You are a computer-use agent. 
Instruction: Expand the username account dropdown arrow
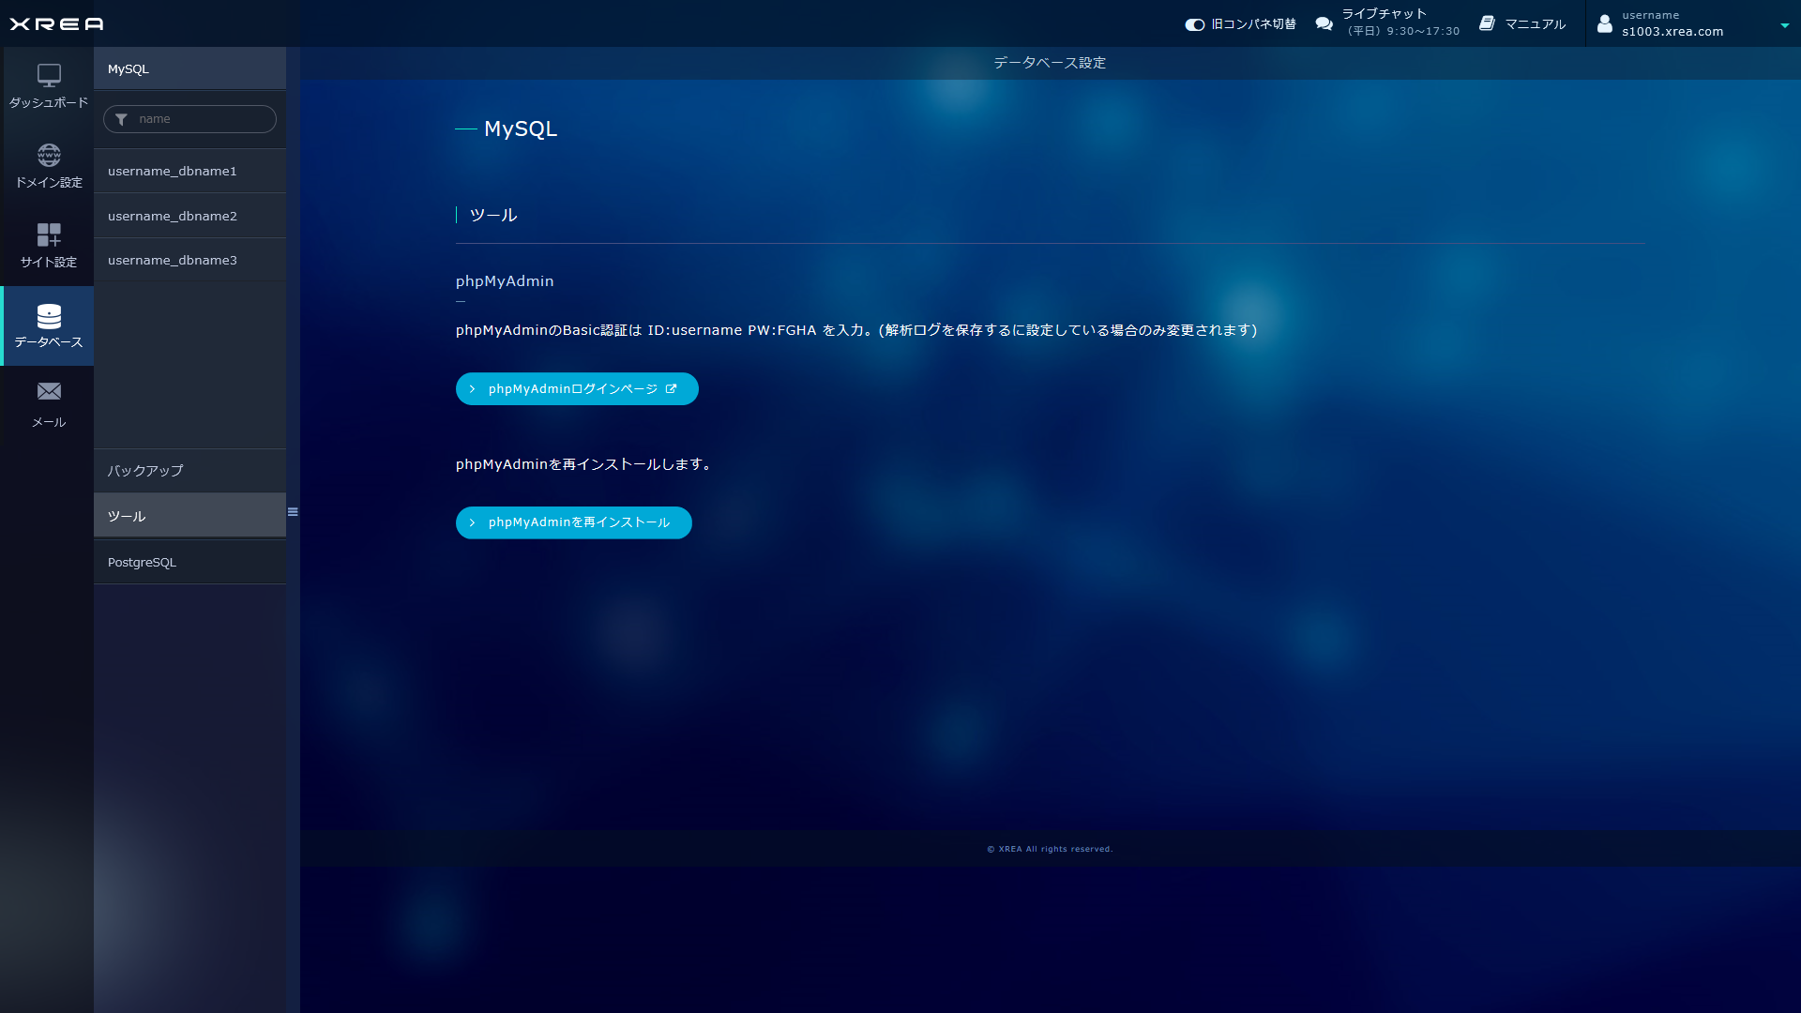[x=1784, y=25]
